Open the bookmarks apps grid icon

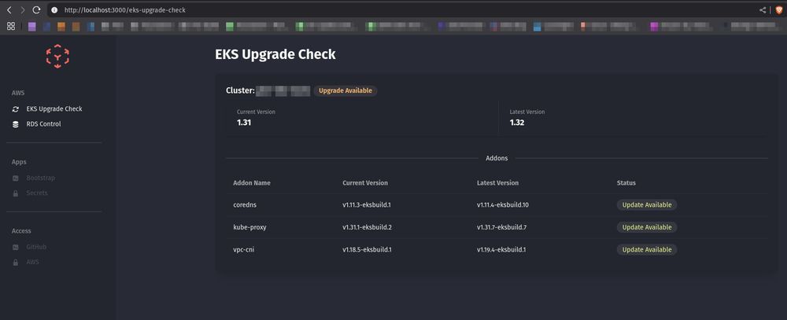(10, 26)
